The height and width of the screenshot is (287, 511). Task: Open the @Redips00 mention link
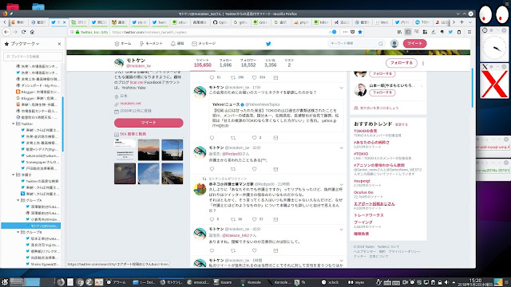pyautogui.click(x=232, y=154)
